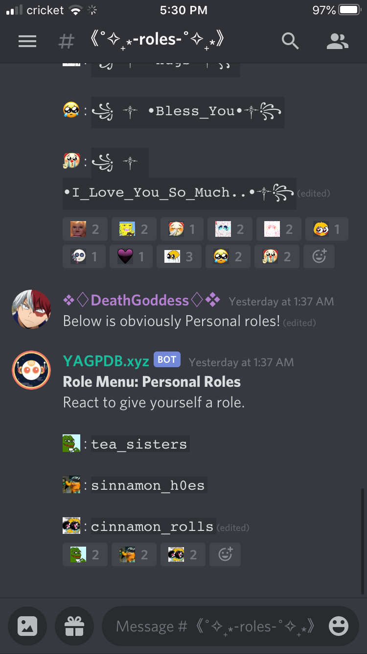Screen dimensions: 367x654
Task: Tap the roles channel title header
Action: (x=157, y=40)
